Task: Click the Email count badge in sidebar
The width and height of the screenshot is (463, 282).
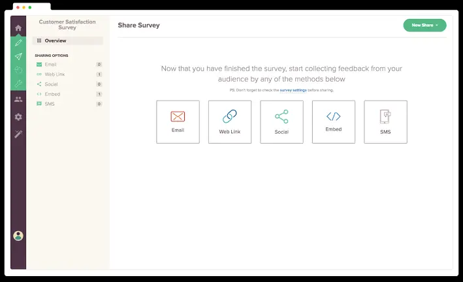Action: tap(99, 65)
